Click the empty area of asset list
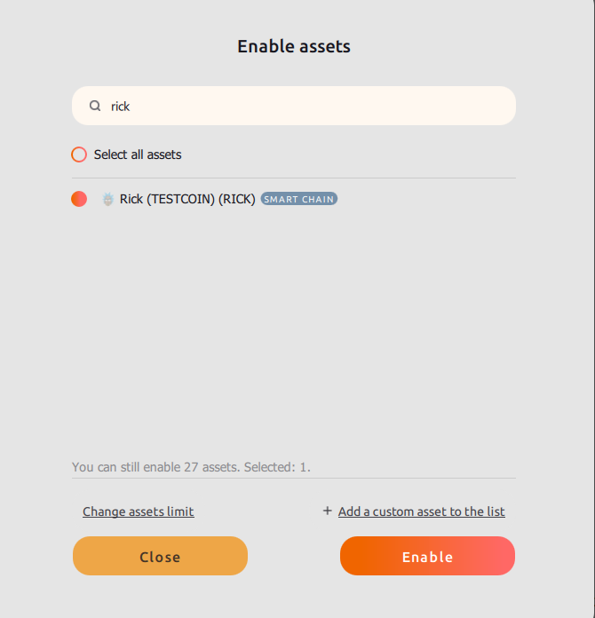This screenshot has width=595, height=618. 293,337
